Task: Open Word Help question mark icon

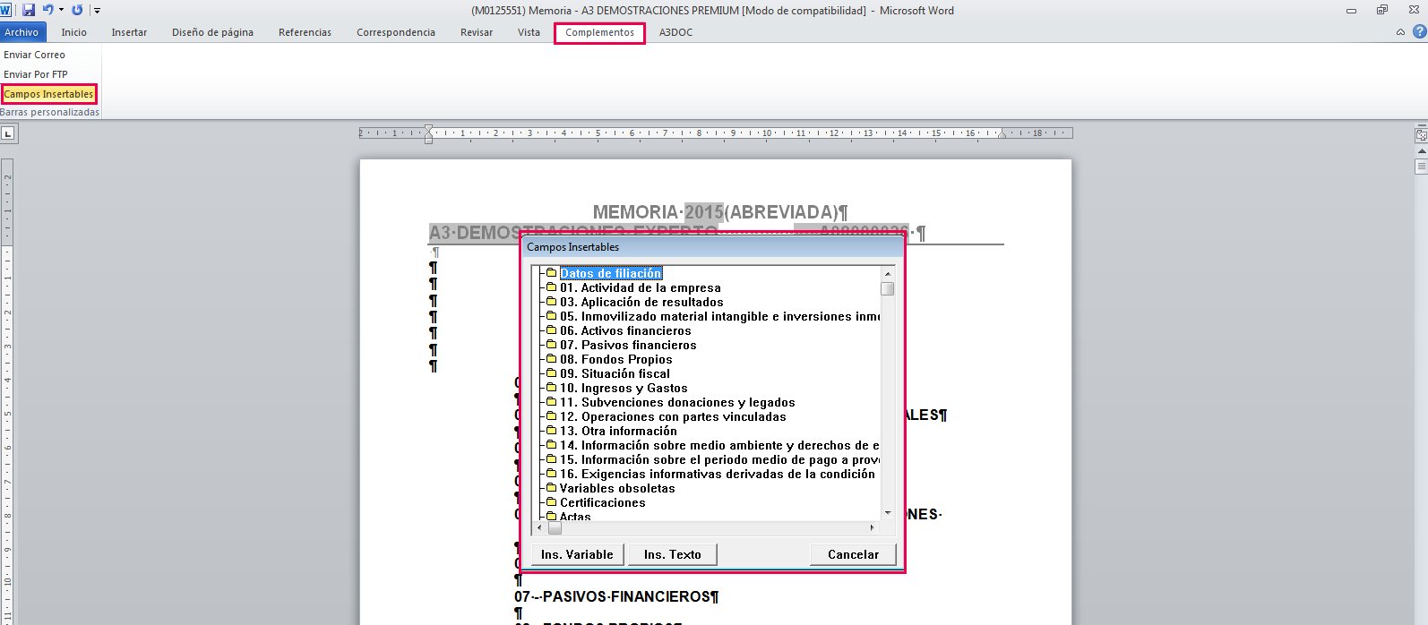Action: point(1420,31)
